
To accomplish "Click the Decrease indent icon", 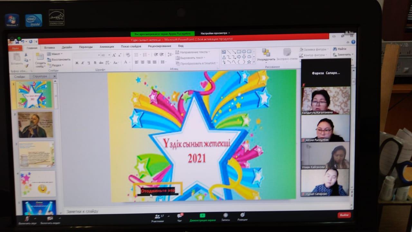I will click(155, 54).
